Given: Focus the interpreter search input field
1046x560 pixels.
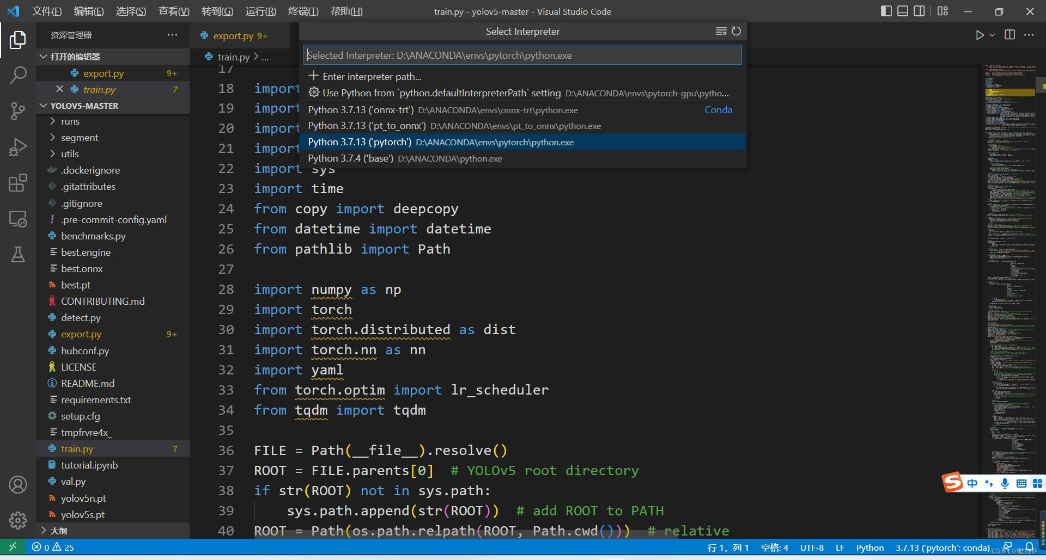Looking at the screenshot, I should coord(522,55).
